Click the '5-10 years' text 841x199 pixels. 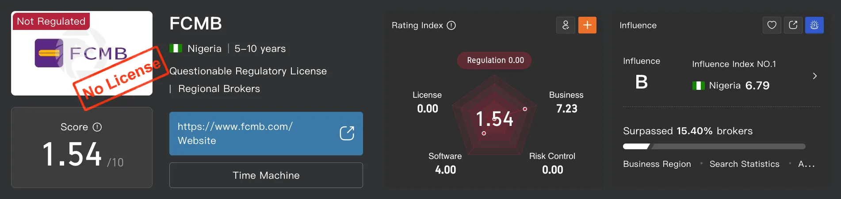coord(260,48)
